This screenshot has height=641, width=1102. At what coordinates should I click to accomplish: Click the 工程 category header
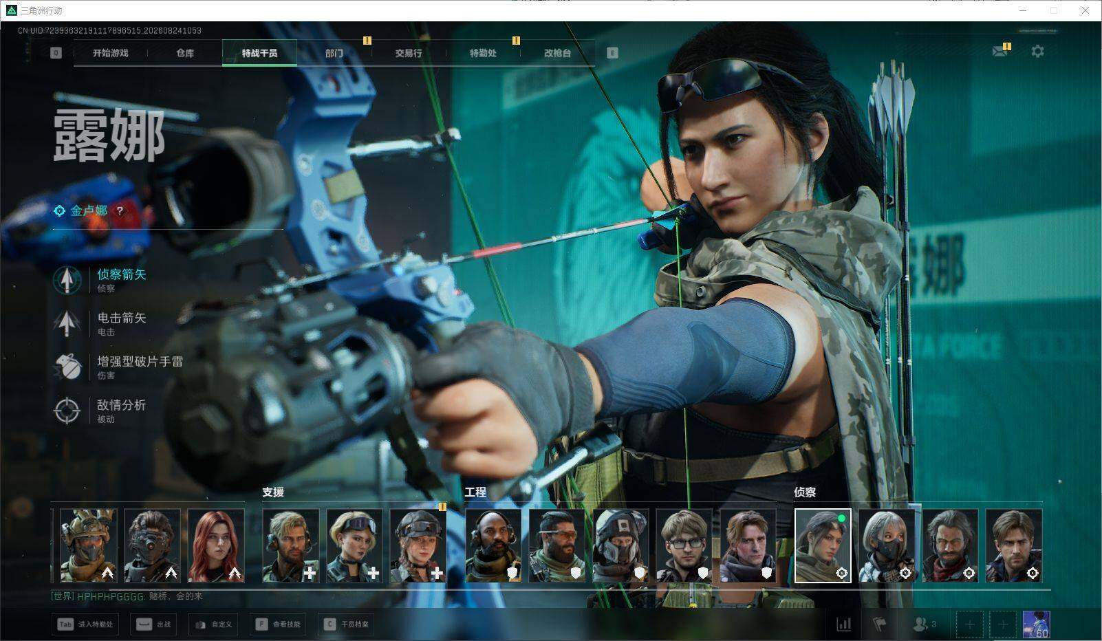click(x=475, y=492)
